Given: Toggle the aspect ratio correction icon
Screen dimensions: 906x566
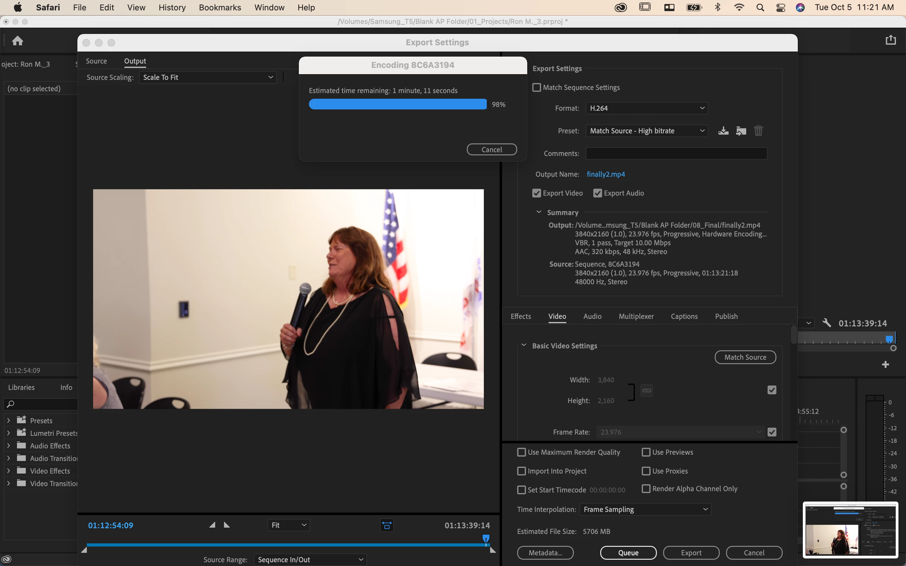Looking at the screenshot, I should click(387, 525).
